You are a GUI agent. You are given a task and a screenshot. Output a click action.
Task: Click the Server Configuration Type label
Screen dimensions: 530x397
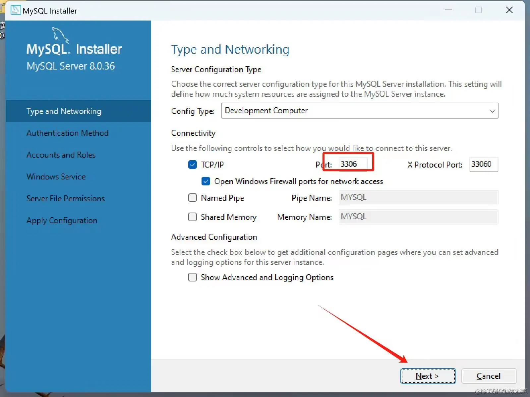point(216,70)
